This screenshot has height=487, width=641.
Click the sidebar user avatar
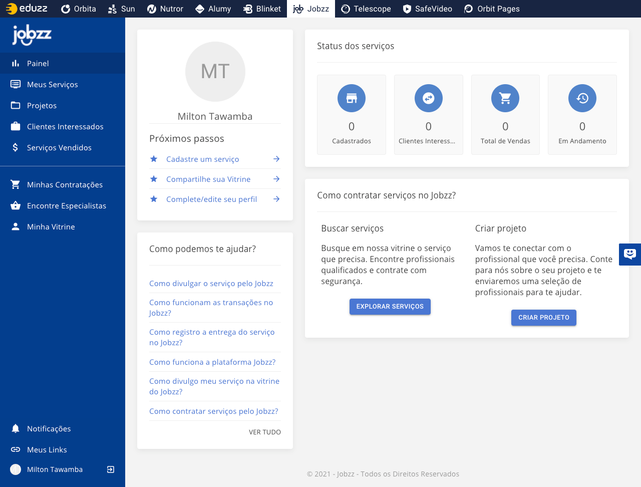click(16, 469)
